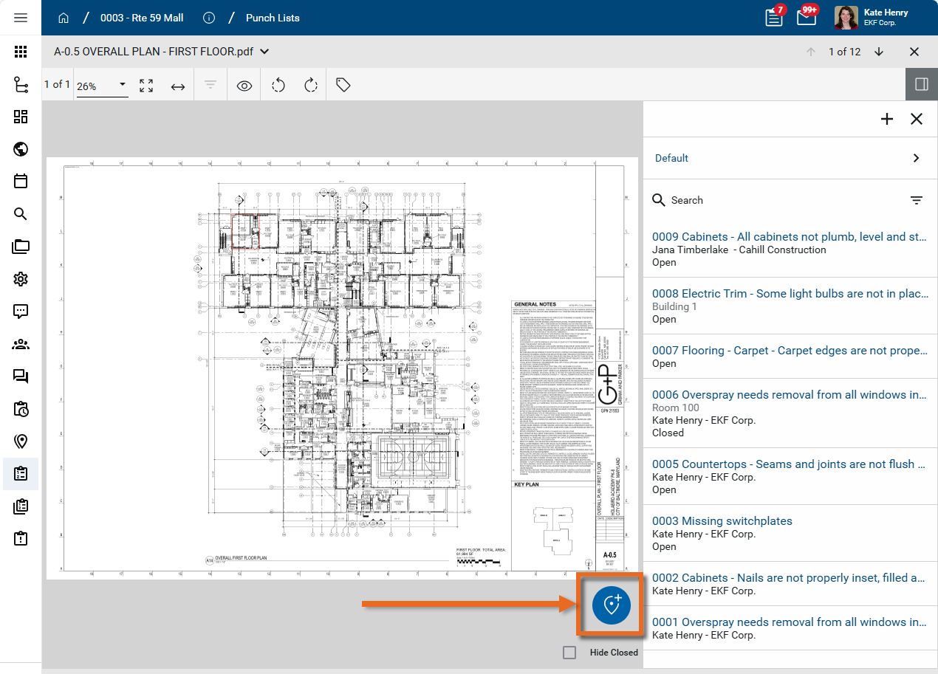Rotate the drawing clockwise
This screenshot has width=938, height=674.
[x=311, y=85]
